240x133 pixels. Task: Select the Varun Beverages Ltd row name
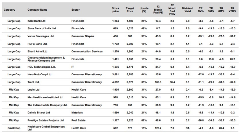point(41,36)
